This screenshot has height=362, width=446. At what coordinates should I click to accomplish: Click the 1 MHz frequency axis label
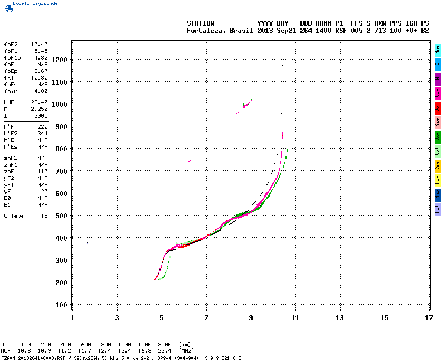click(72, 318)
